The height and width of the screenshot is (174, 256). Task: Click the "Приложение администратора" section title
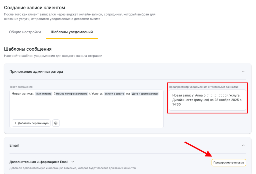(36, 71)
